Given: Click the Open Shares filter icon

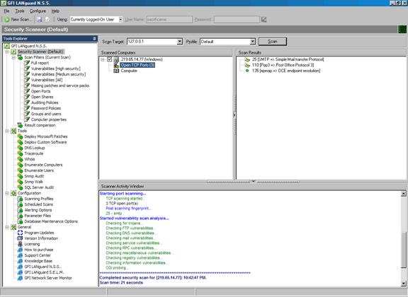Looking at the screenshot, I should click(27, 97).
